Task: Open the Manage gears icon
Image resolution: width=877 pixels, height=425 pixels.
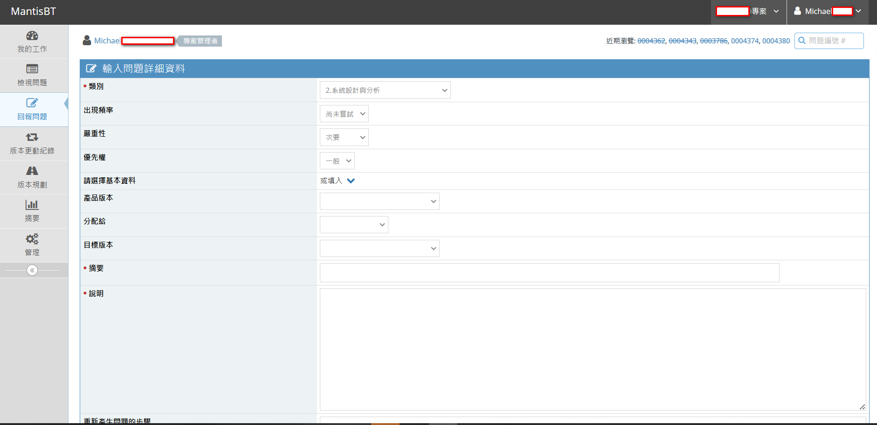Action: coord(32,239)
